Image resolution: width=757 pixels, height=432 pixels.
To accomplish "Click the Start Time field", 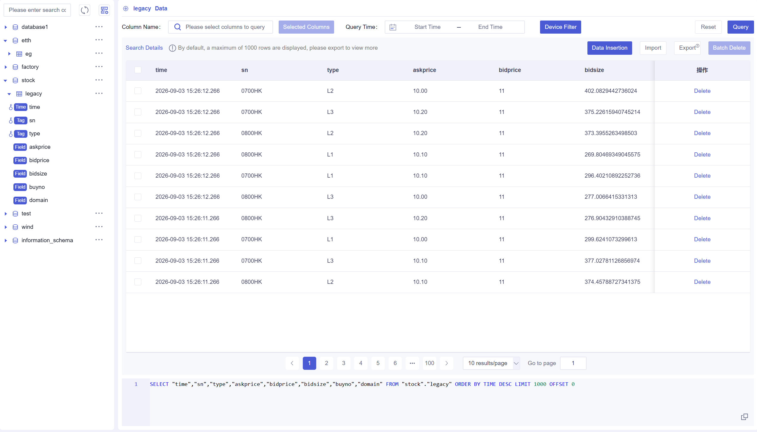I will [427, 27].
